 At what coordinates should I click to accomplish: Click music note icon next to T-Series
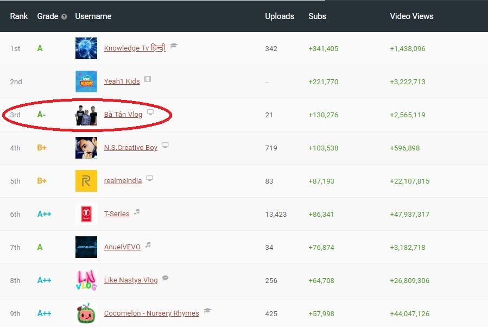(137, 212)
